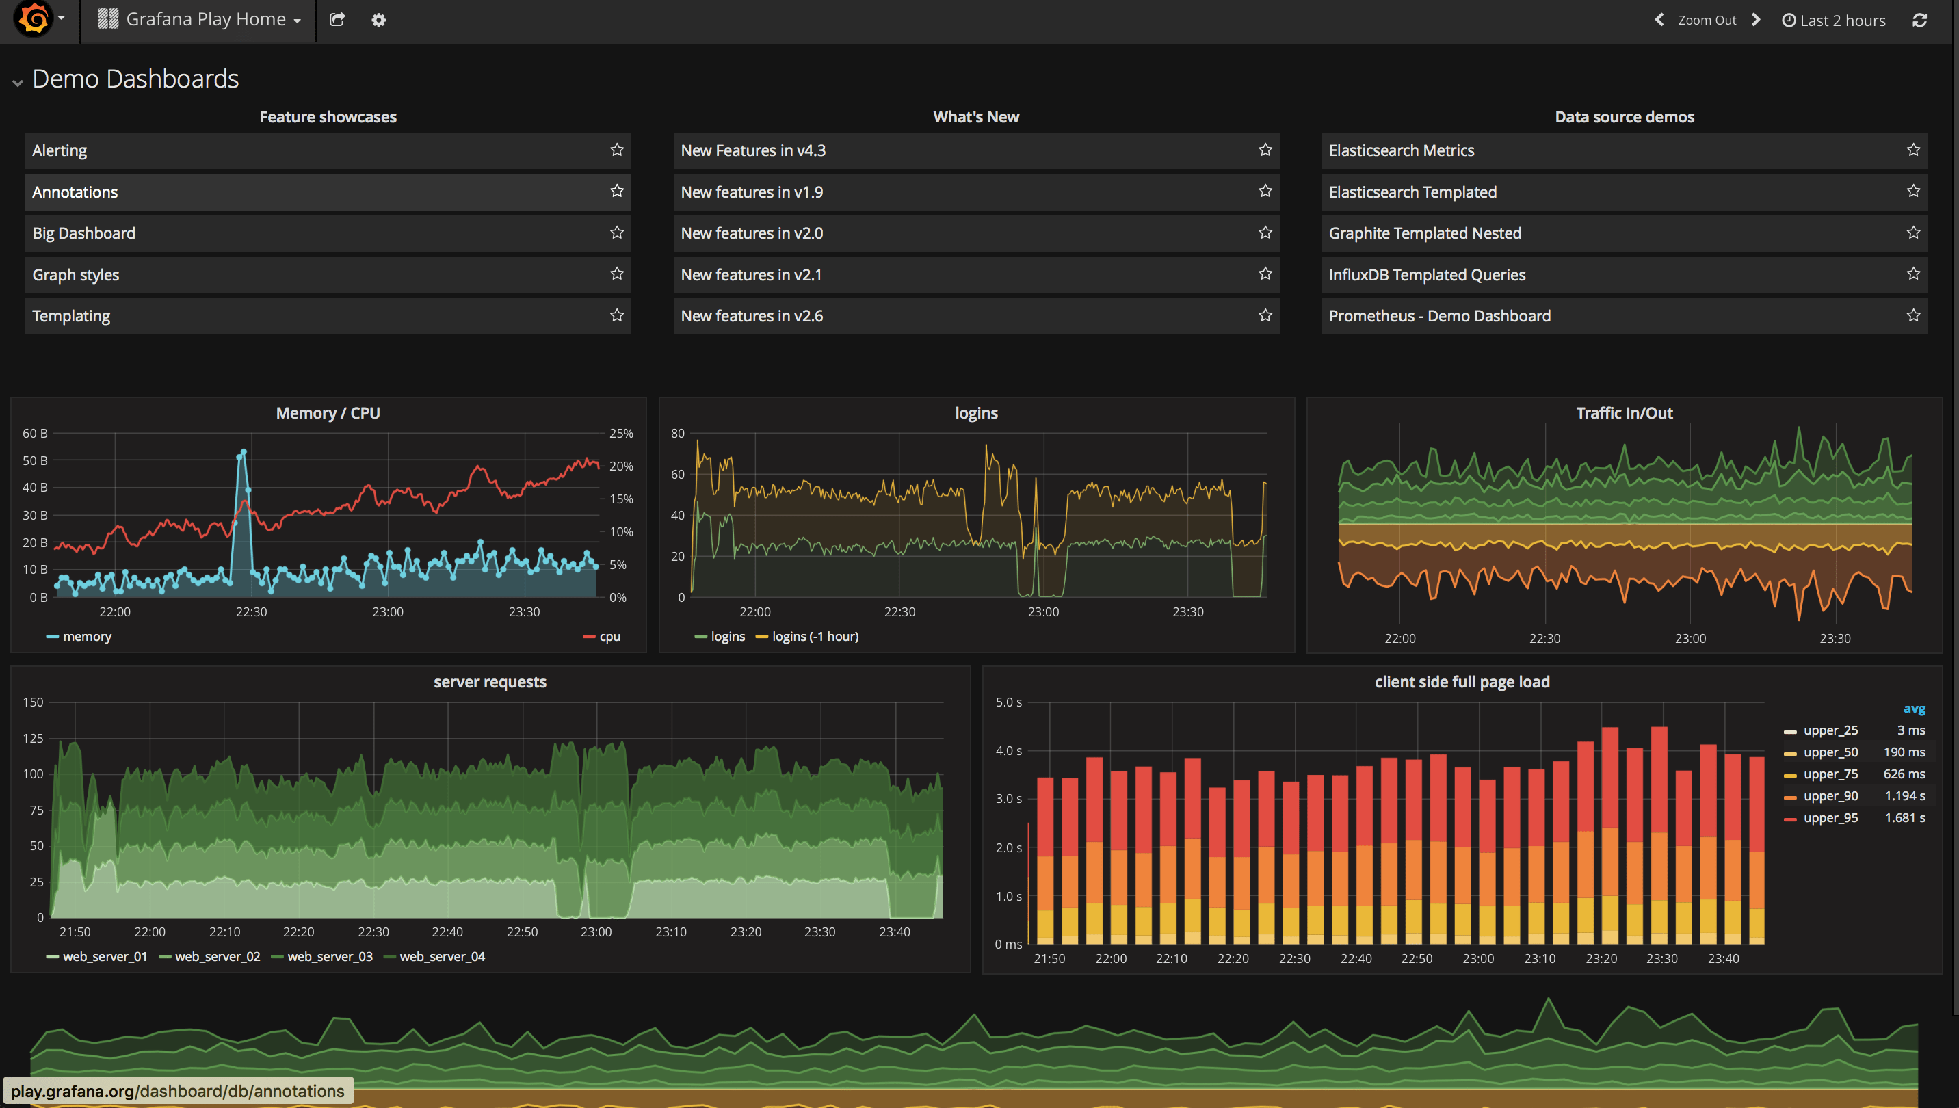Viewport: 1959px width, 1108px height.
Task: Open the Grafana logo main menu
Action: coord(34,19)
